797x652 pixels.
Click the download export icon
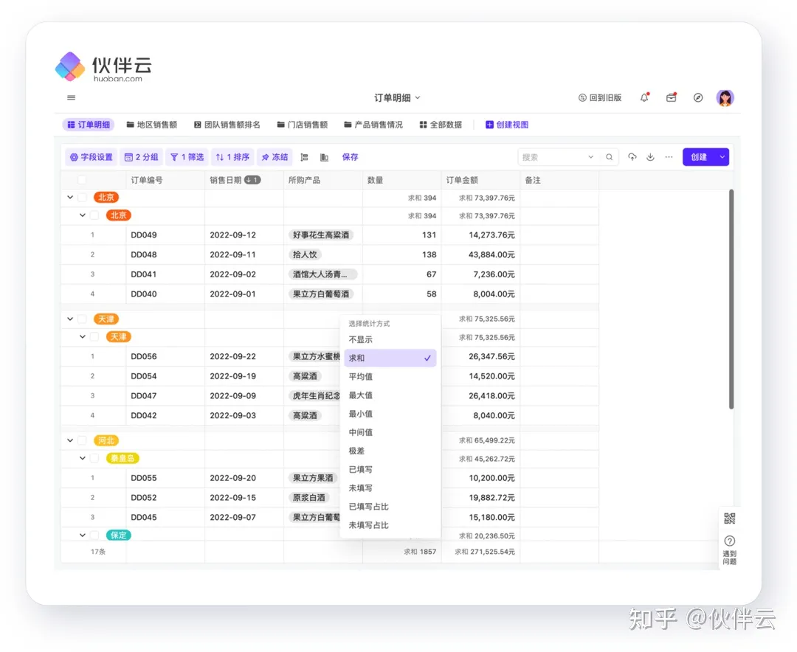pos(650,157)
